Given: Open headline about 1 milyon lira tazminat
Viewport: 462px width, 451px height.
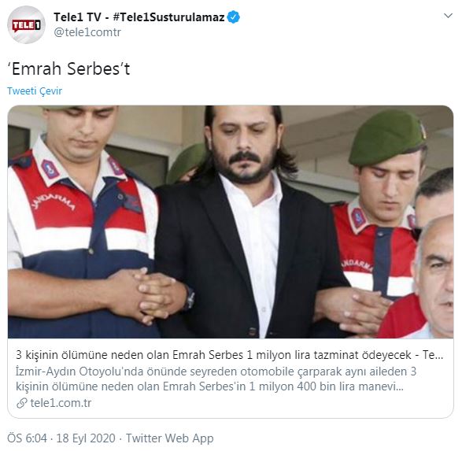Looking at the screenshot, I should [x=230, y=355].
